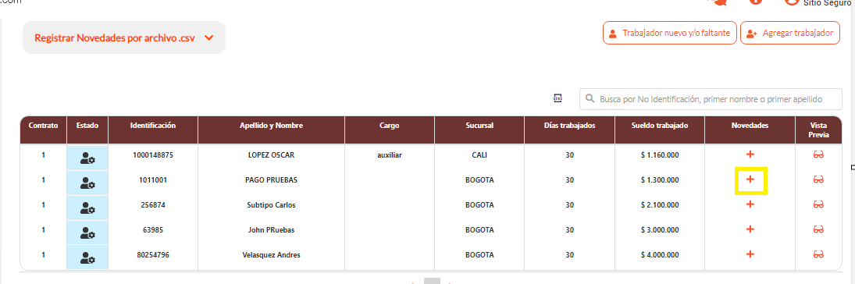Click Agregar trabajador button
This screenshot has width=855, height=284.
coord(790,34)
